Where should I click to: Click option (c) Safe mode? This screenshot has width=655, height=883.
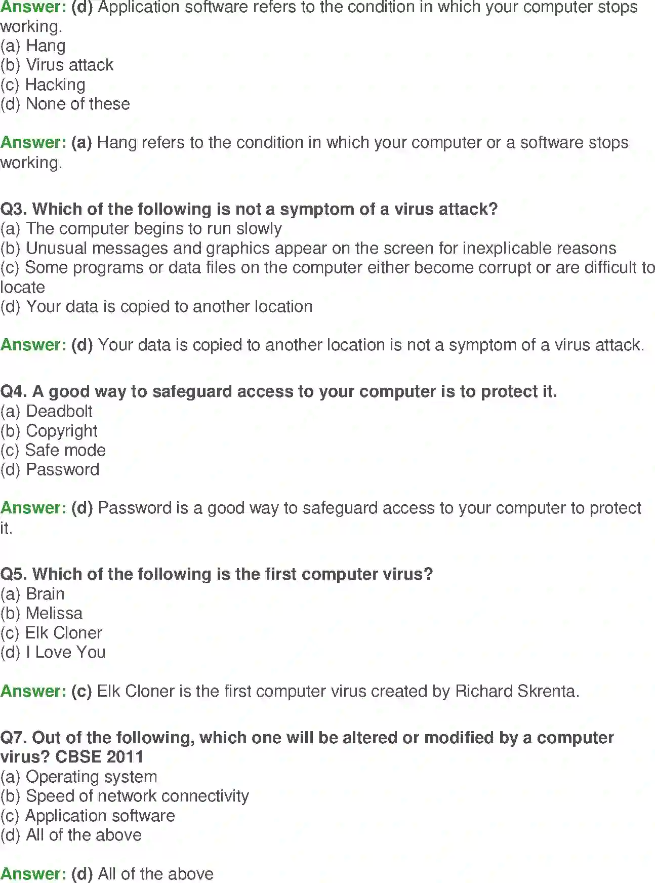coord(53,450)
